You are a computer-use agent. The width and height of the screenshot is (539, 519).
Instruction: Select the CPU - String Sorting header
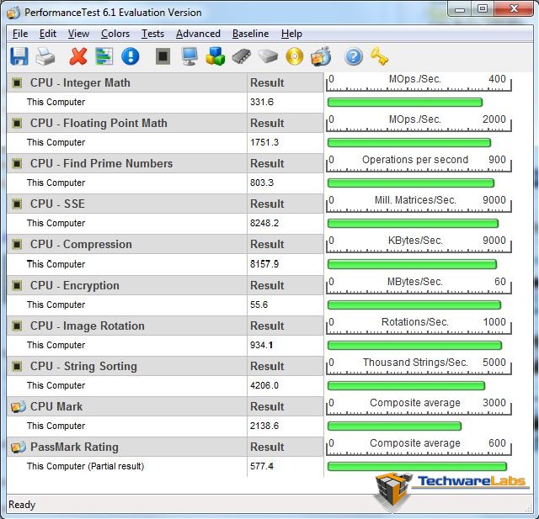[83, 366]
